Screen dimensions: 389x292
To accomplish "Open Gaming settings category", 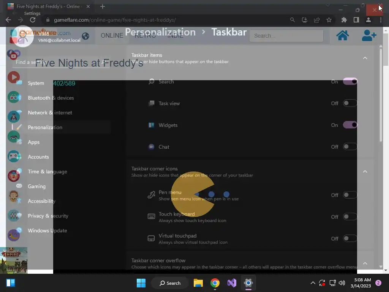I will pyautogui.click(x=61, y=186).
